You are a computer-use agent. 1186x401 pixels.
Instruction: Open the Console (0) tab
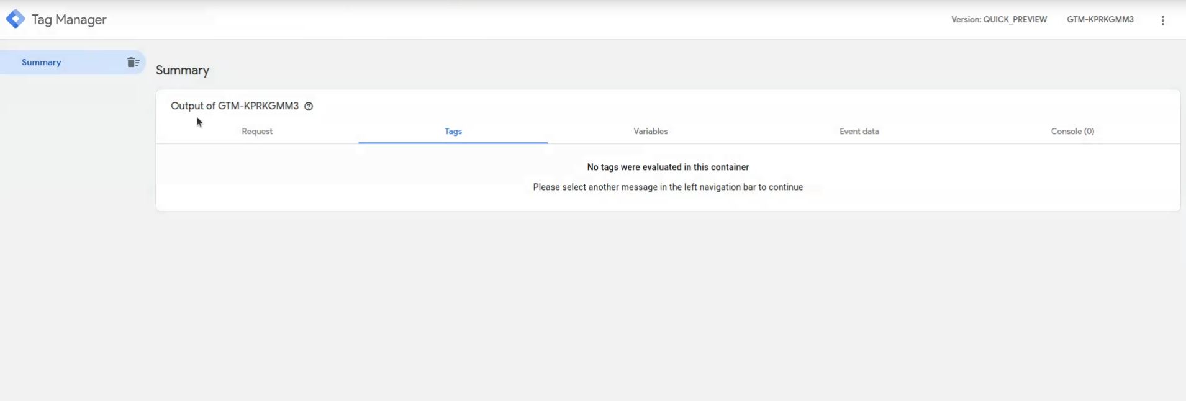tap(1072, 131)
